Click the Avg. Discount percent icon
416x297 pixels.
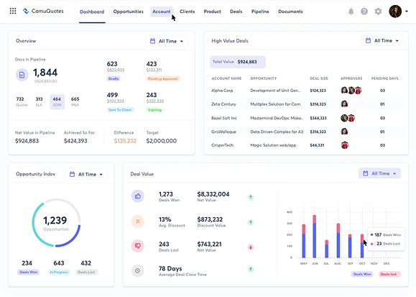coord(138,221)
